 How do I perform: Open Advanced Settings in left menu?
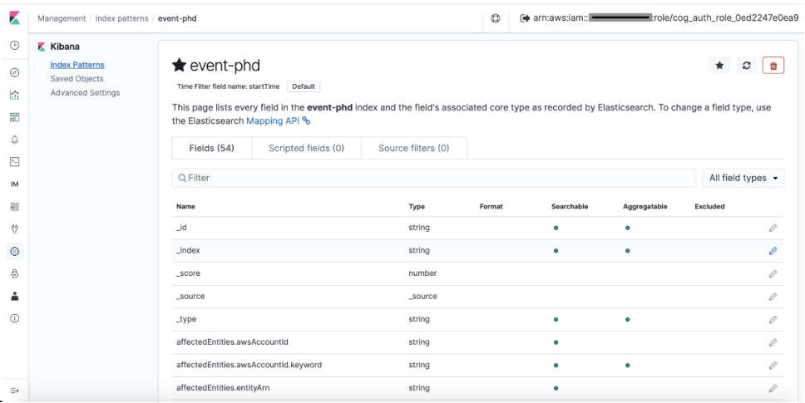85,93
